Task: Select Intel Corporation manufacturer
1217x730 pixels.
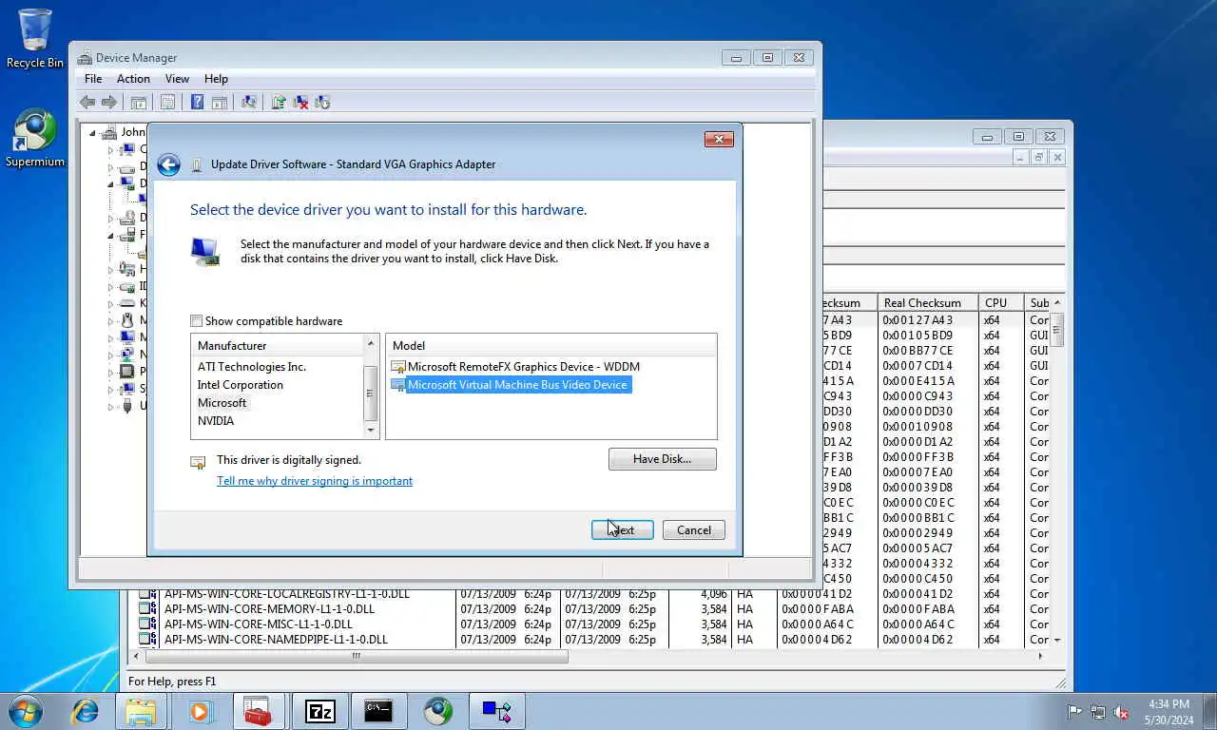Action: (241, 385)
